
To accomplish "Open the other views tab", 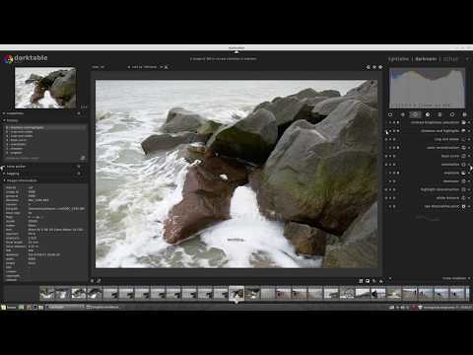I will pyautogui.click(x=450, y=59).
